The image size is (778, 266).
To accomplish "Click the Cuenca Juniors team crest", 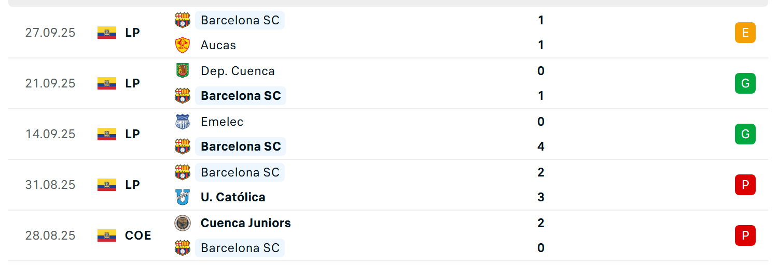I will click(x=182, y=223).
